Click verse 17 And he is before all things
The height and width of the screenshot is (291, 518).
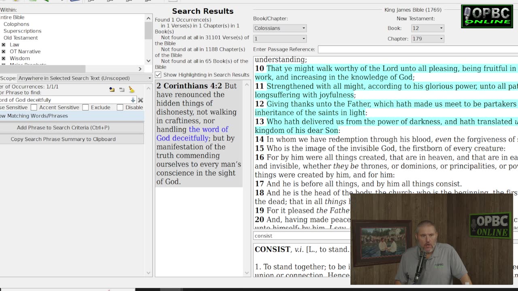coord(358,184)
